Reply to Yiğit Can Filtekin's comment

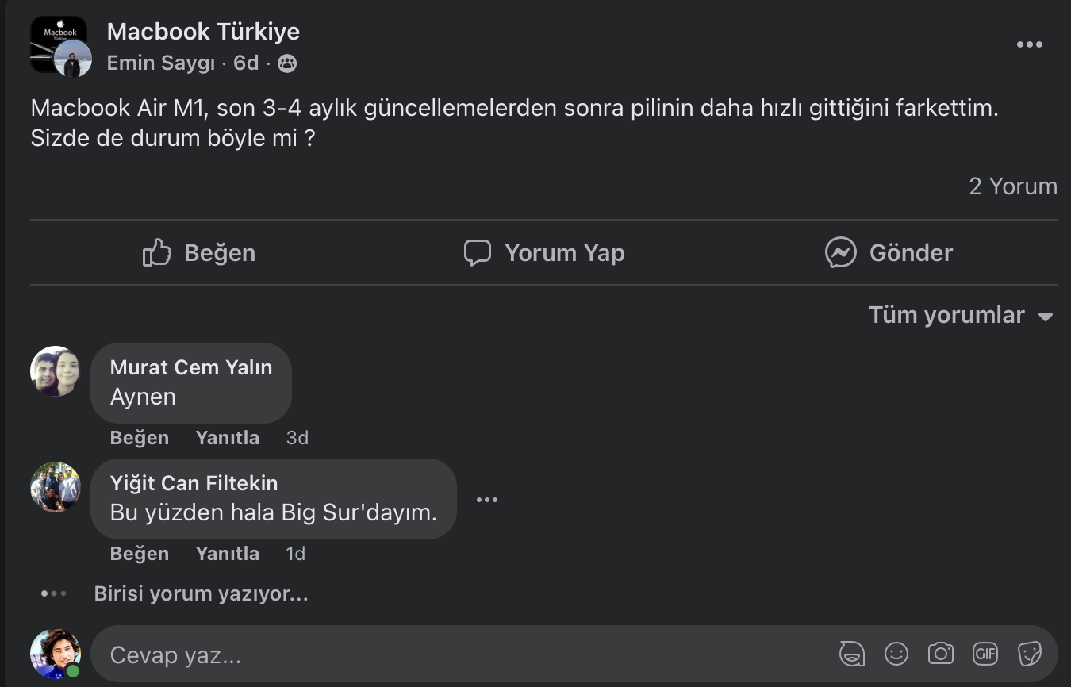point(227,554)
